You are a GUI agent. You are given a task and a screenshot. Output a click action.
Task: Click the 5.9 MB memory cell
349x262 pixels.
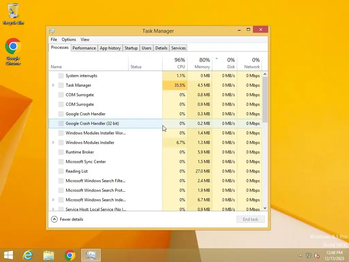(x=200, y=152)
